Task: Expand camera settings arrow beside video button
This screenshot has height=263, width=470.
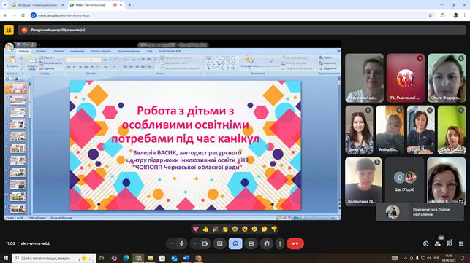Action: point(195,243)
